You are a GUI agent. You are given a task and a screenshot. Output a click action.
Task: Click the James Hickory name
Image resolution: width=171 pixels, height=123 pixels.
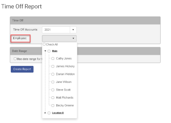(65, 66)
